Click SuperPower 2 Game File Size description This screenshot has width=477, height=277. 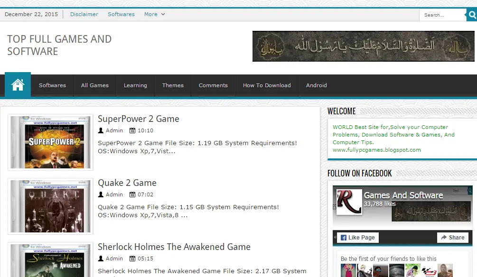point(197,147)
